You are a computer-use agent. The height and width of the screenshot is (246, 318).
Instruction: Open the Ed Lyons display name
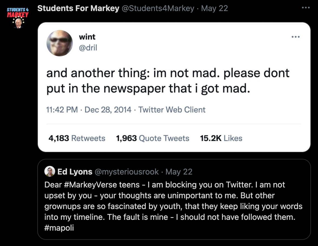pos(75,172)
